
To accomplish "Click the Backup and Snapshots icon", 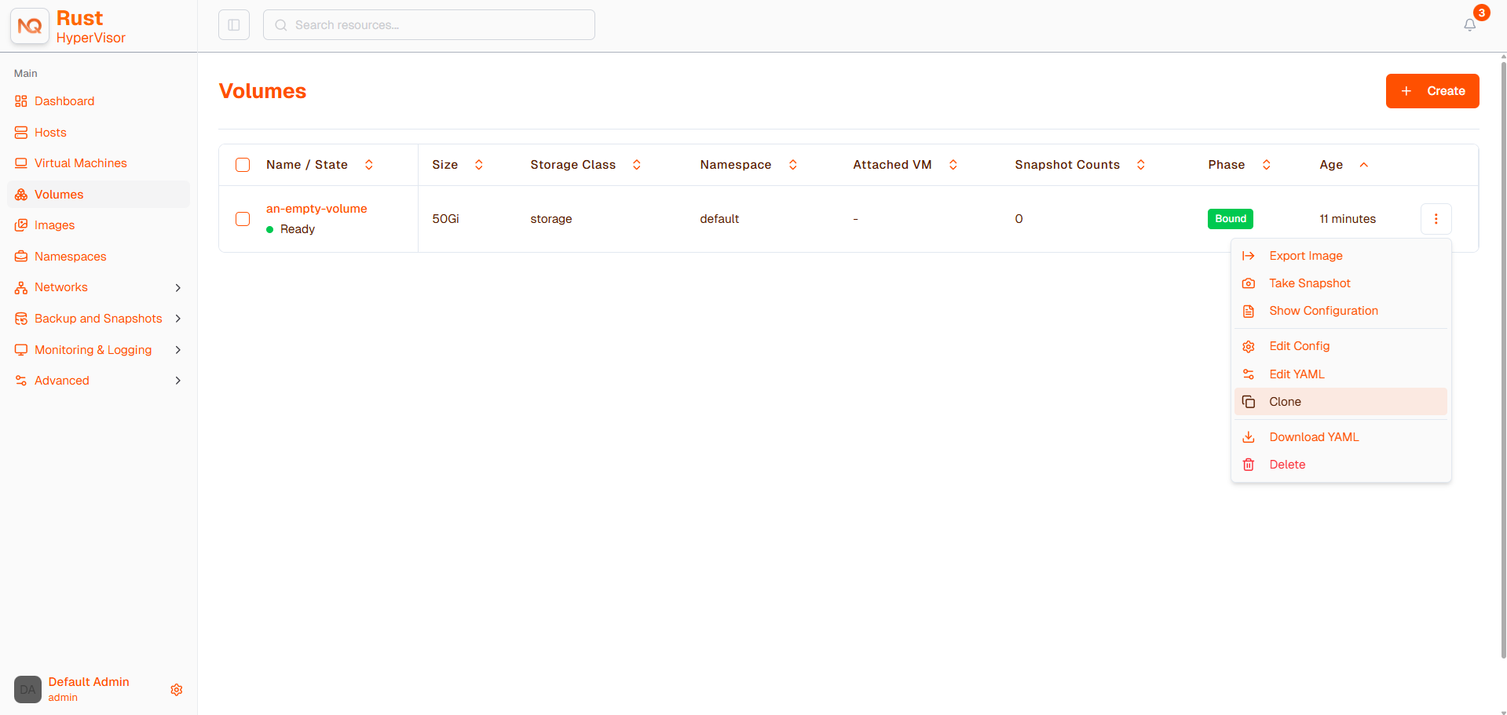I will coord(21,319).
